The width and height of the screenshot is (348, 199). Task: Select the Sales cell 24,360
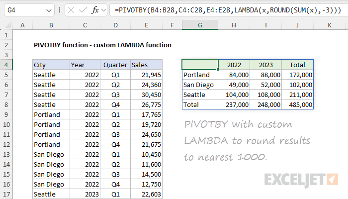pyautogui.click(x=146, y=85)
